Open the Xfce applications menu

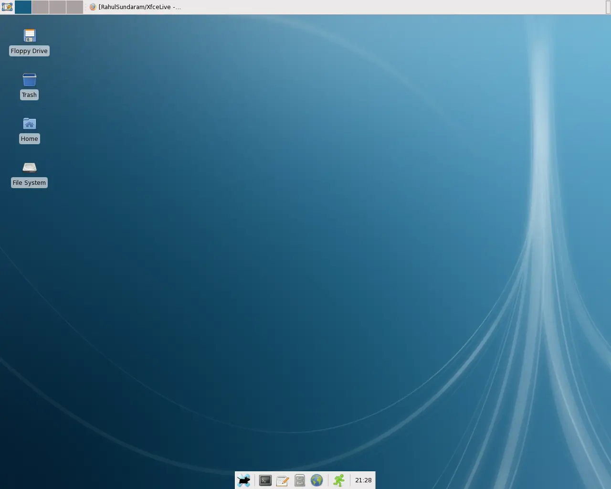point(244,480)
